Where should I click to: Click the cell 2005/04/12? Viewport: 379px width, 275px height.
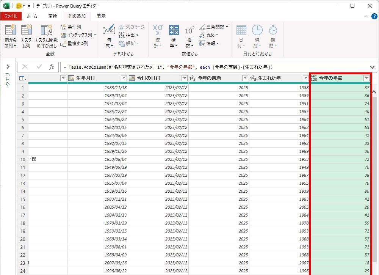(98, 207)
